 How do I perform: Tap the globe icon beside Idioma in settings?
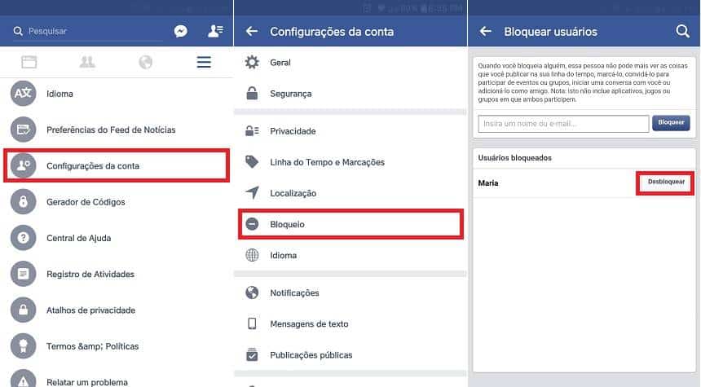click(x=252, y=255)
